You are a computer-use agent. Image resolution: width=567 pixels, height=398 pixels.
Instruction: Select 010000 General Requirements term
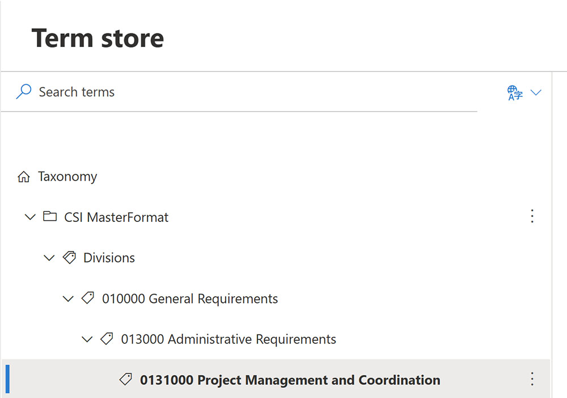190,299
